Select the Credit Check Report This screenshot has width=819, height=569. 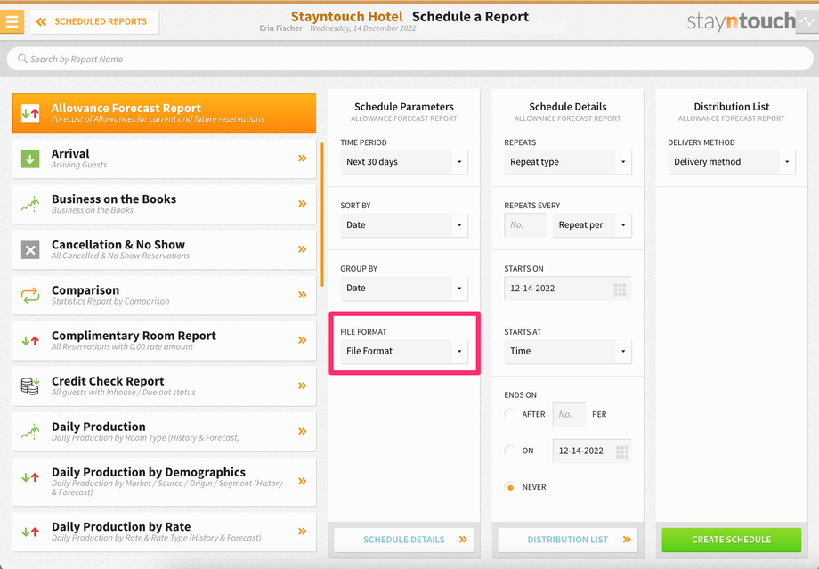(x=164, y=386)
